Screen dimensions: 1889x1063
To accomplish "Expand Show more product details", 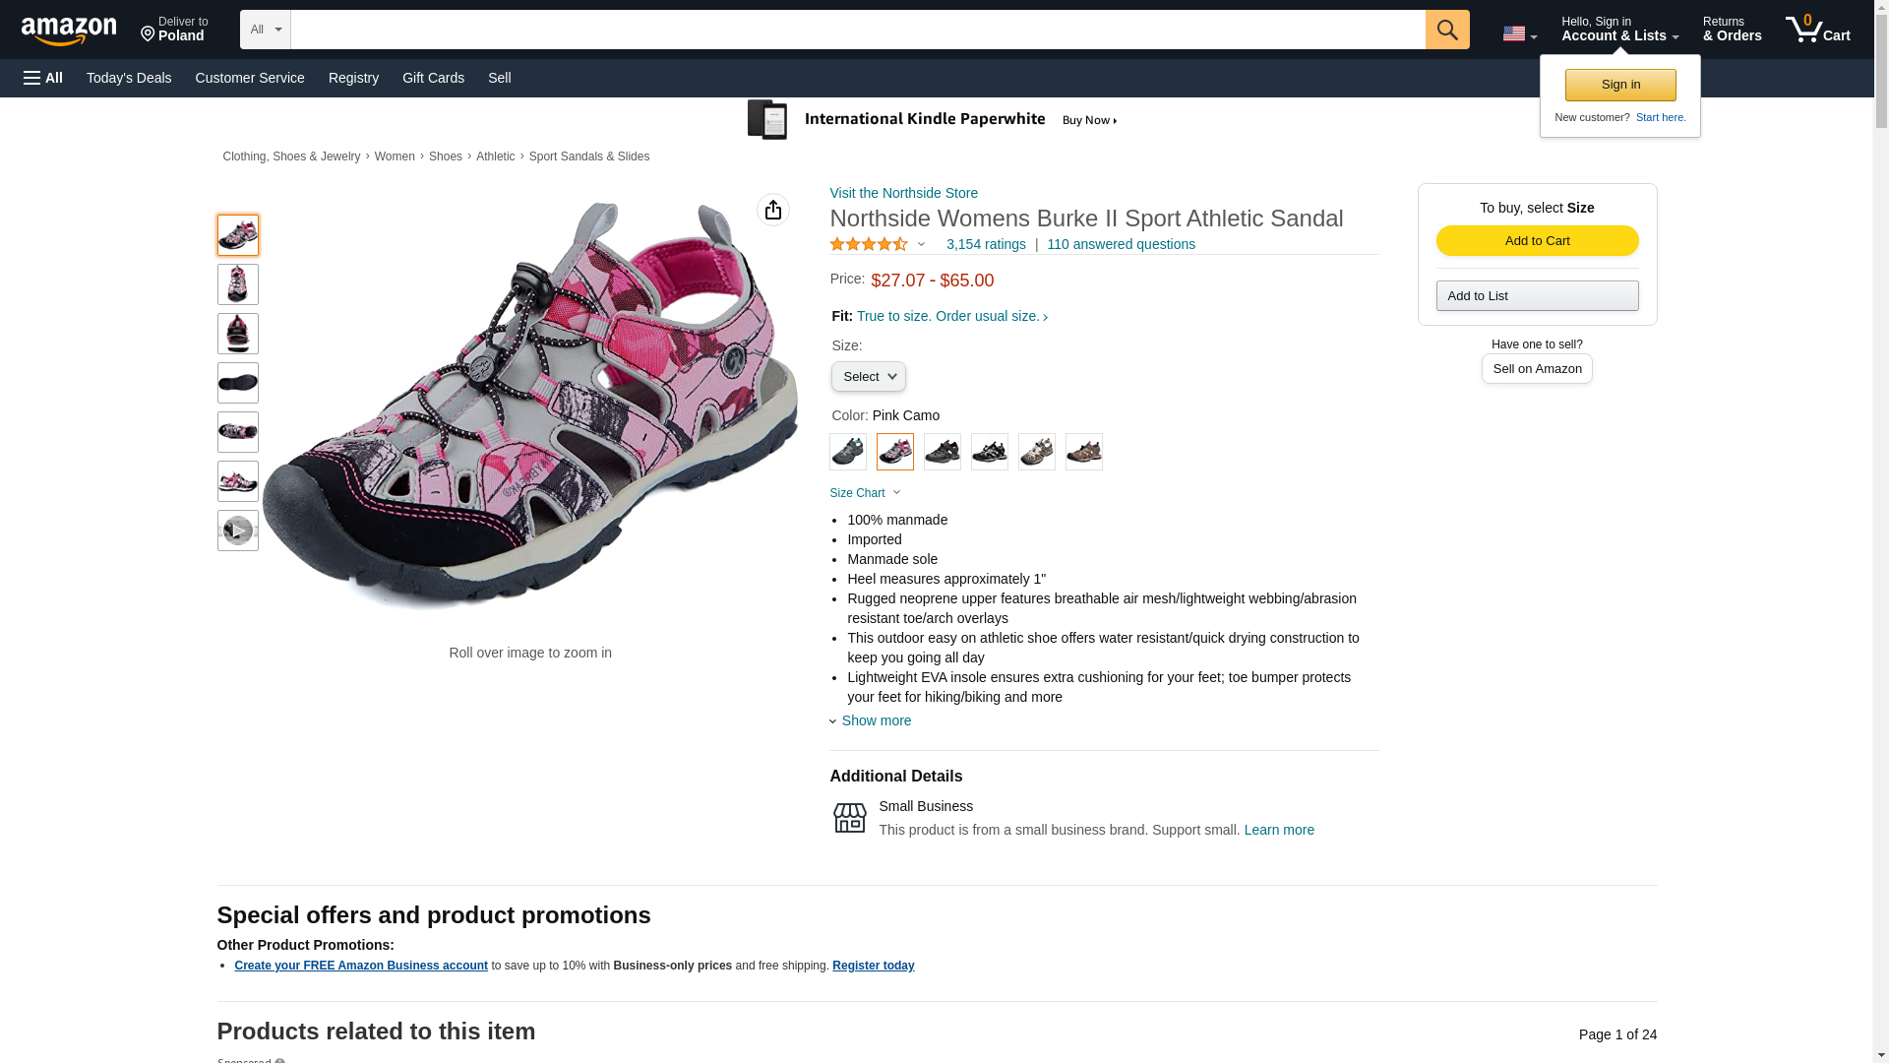I will coord(875,720).
